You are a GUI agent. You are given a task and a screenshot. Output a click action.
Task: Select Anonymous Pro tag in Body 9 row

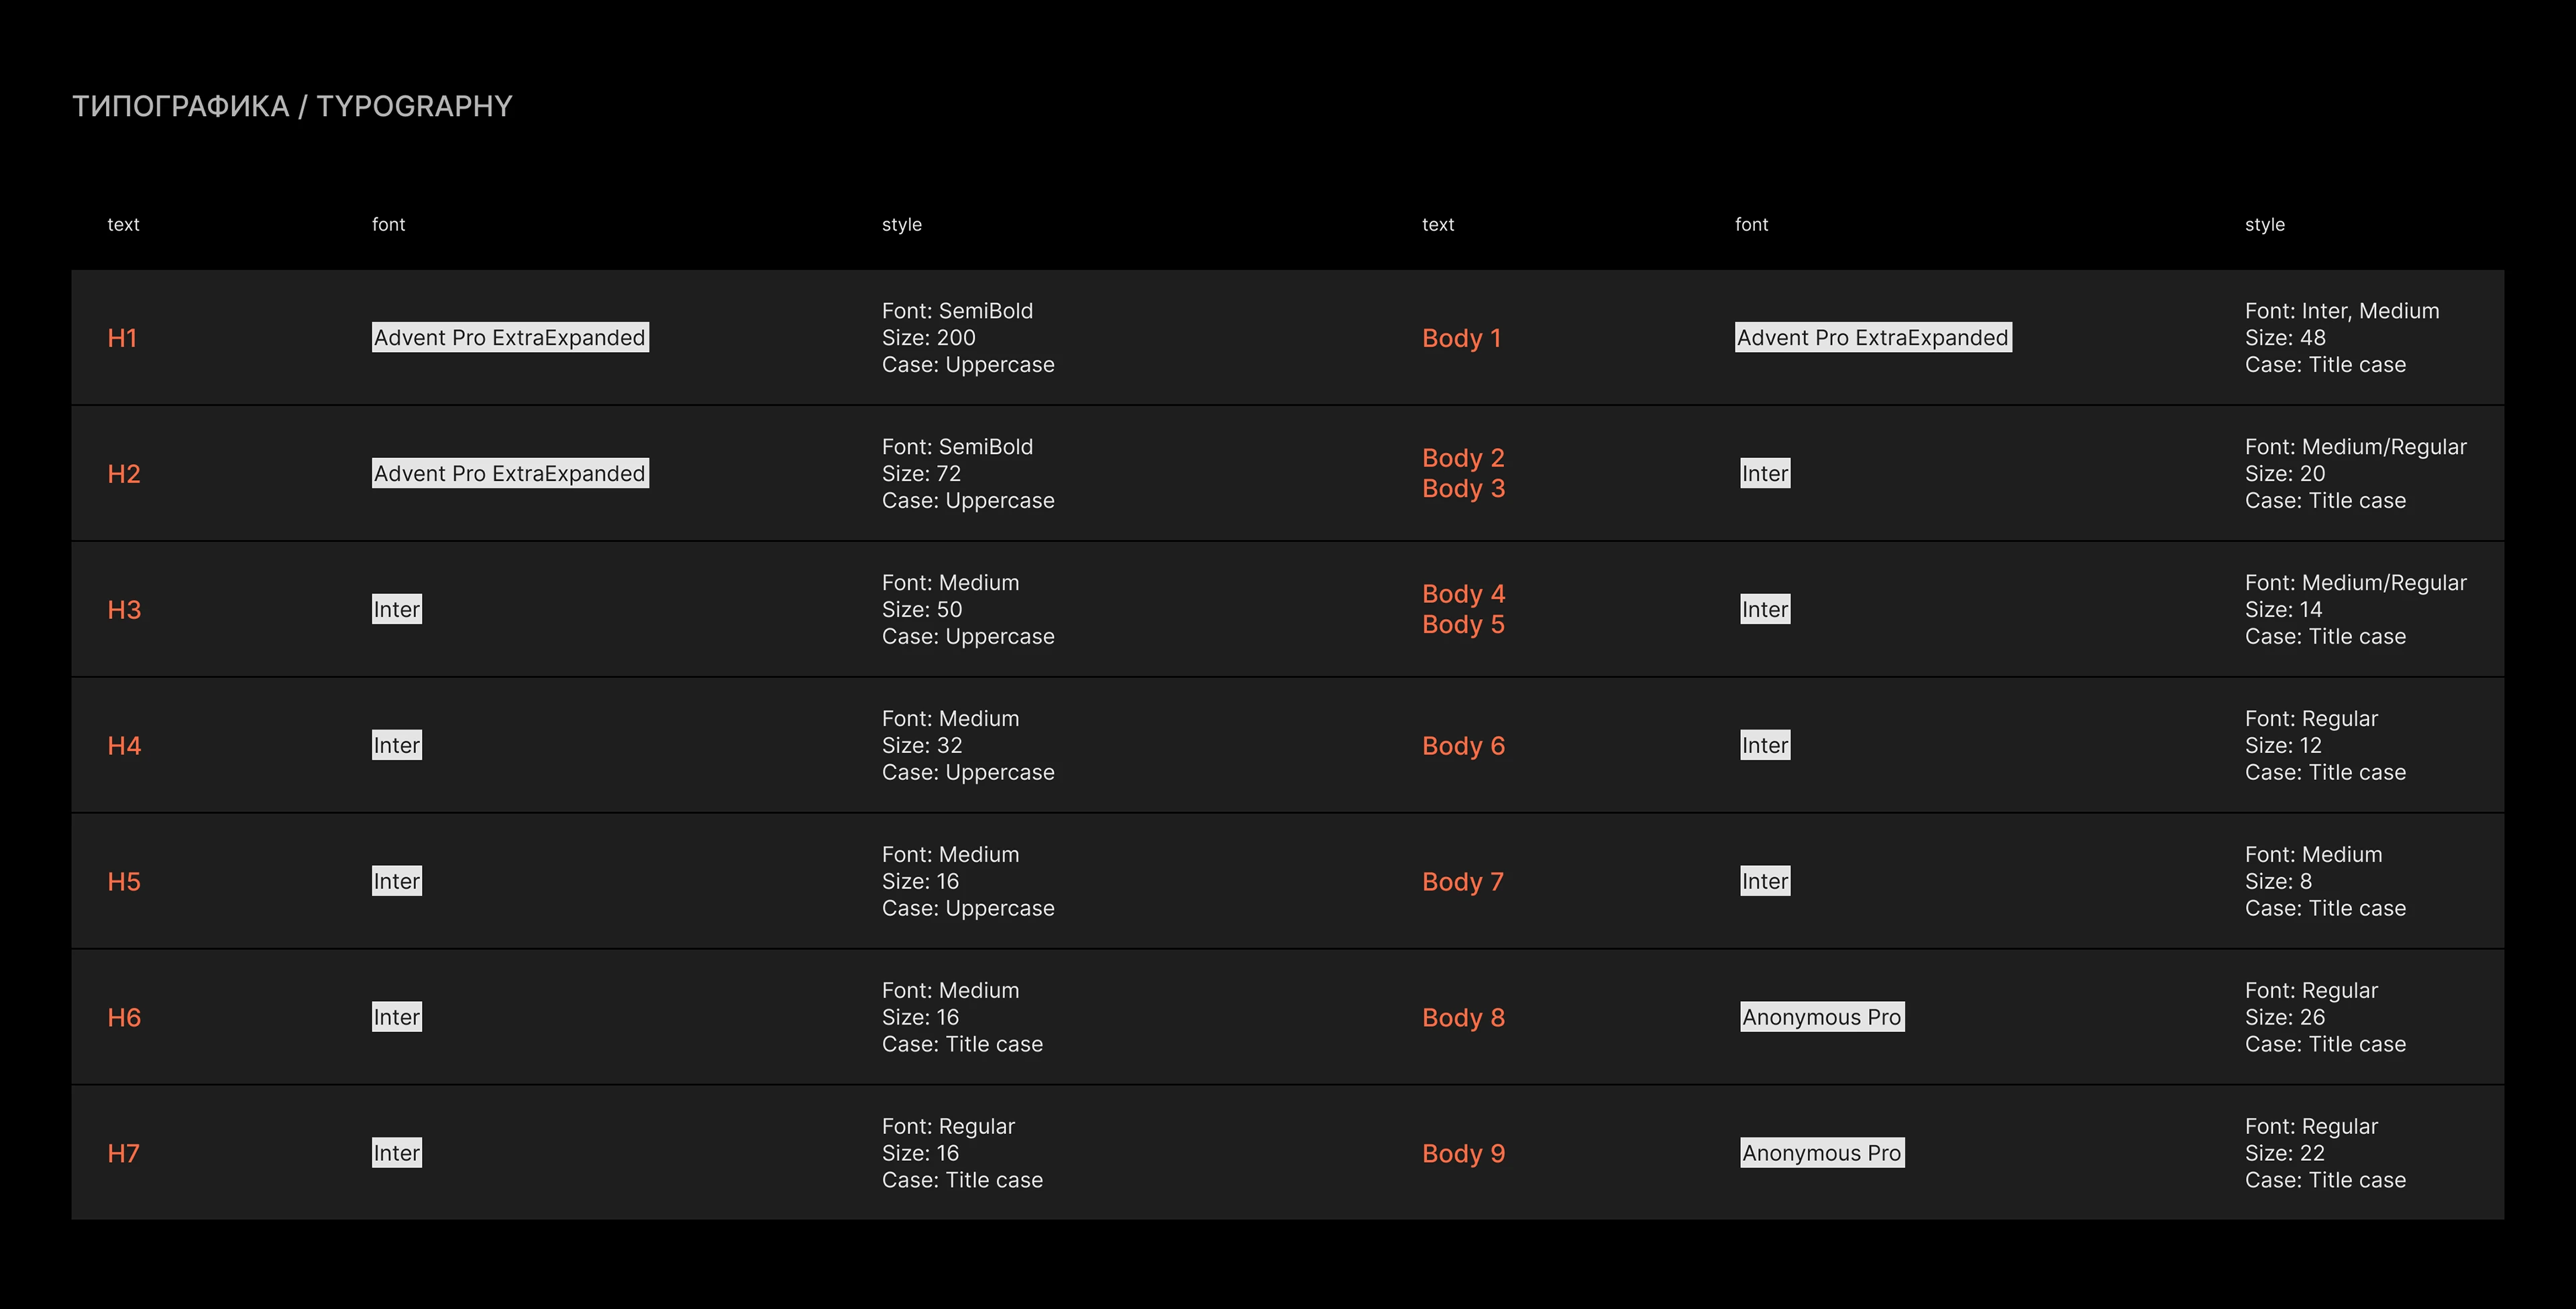point(1821,1154)
